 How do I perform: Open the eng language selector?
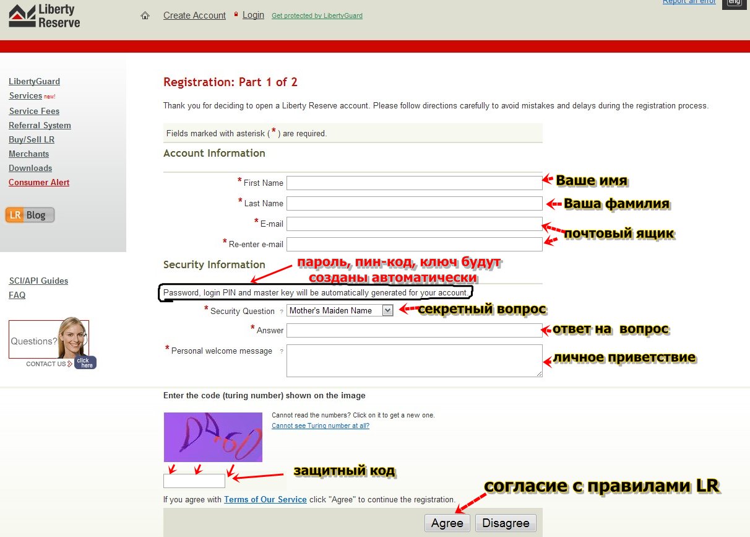[x=735, y=3]
